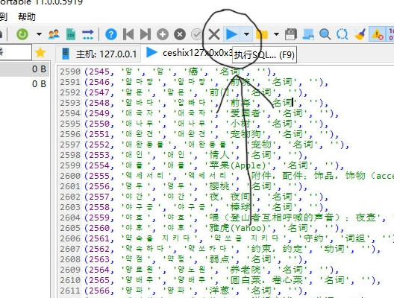The image size is (394, 298).
Task: Switch to the 主机: 127.0.0.1 tab
Action: (x=99, y=54)
